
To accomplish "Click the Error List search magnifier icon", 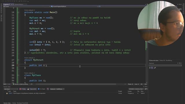I will pyautogui.click(x=146, y=89).
